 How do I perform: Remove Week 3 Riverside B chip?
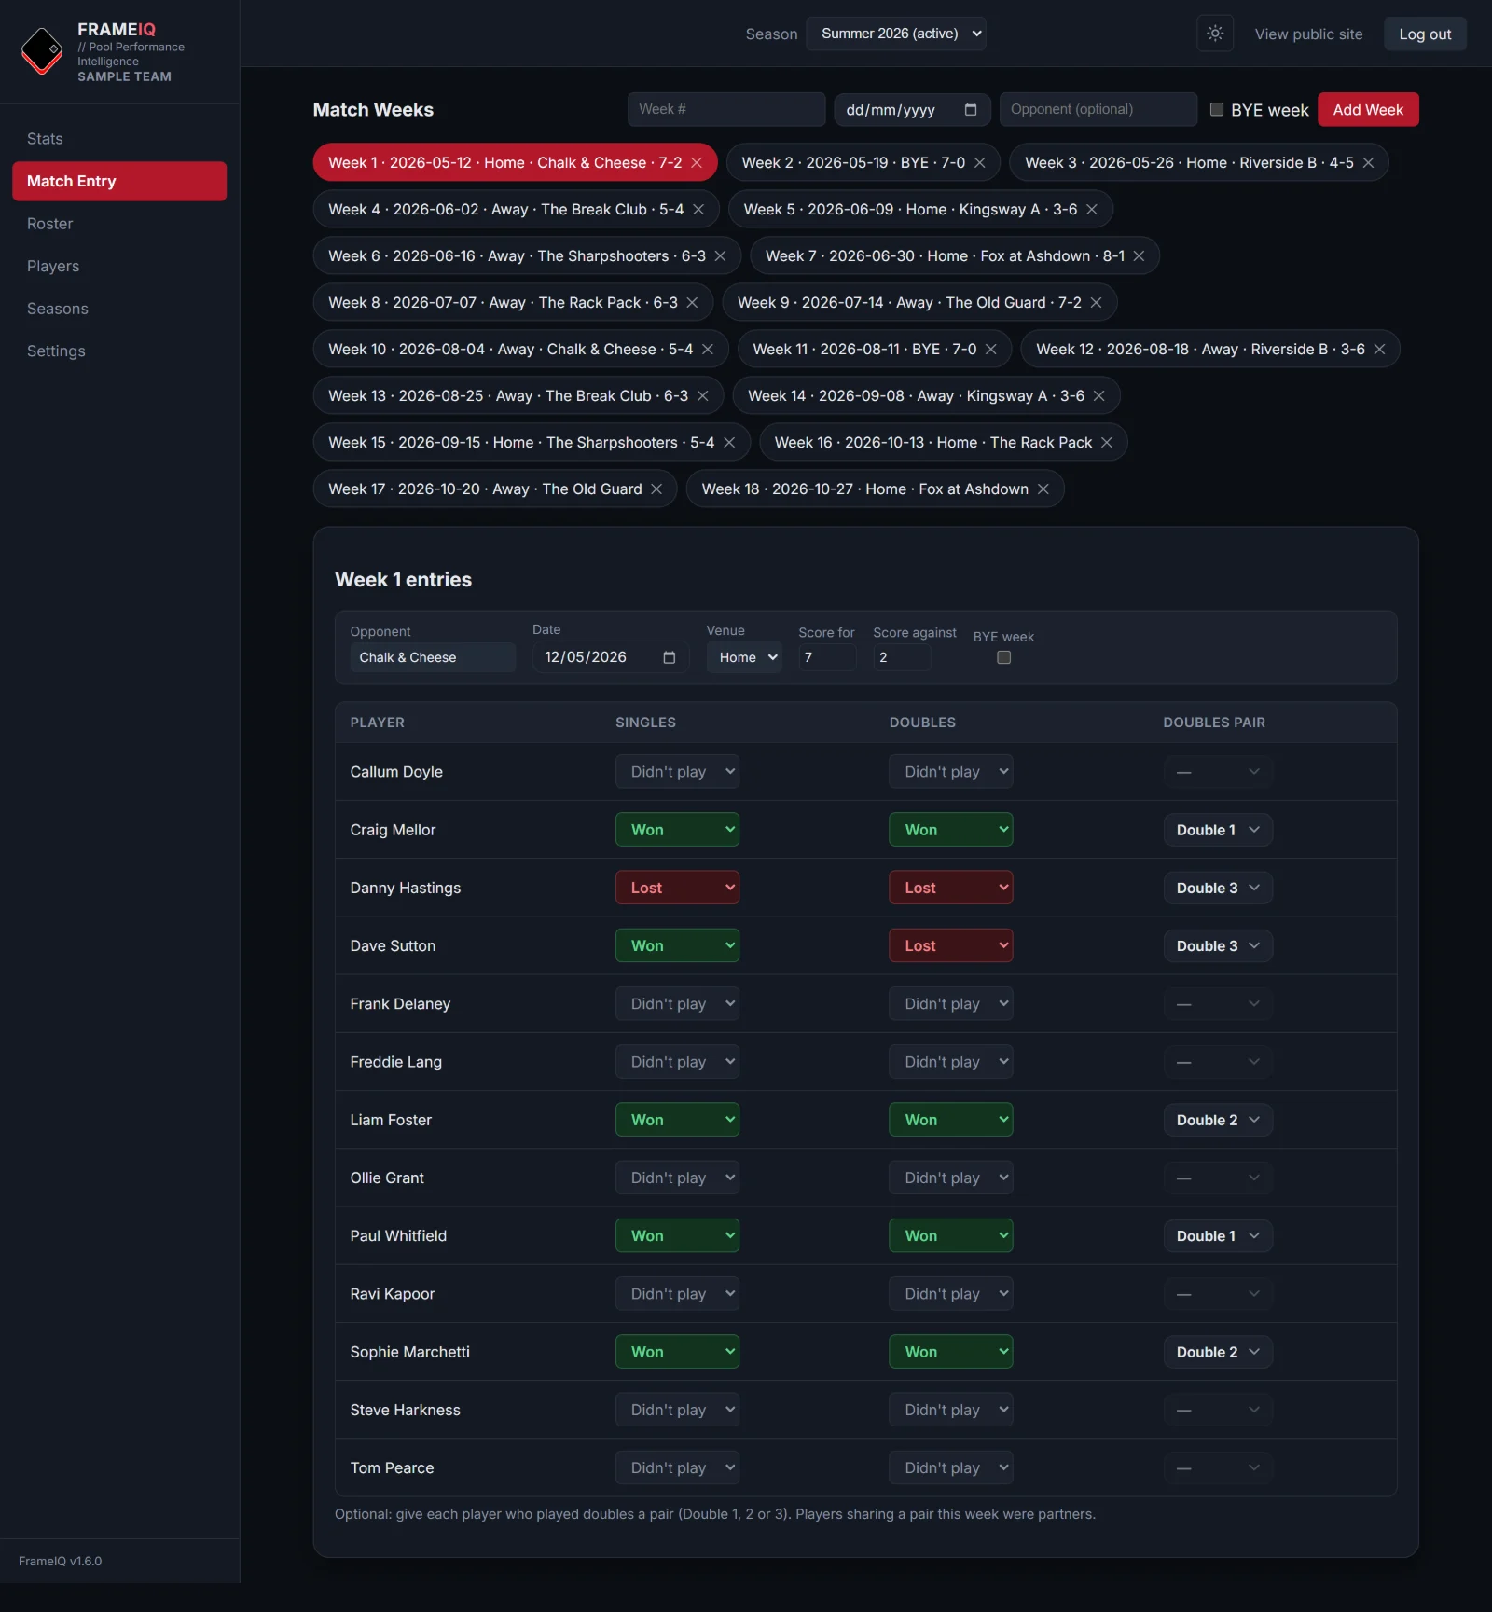pyautogui.click(x=1368, y=162)
